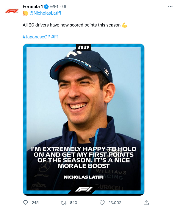Click the tweet text about 20 drivers

click(x=71, y=25)
